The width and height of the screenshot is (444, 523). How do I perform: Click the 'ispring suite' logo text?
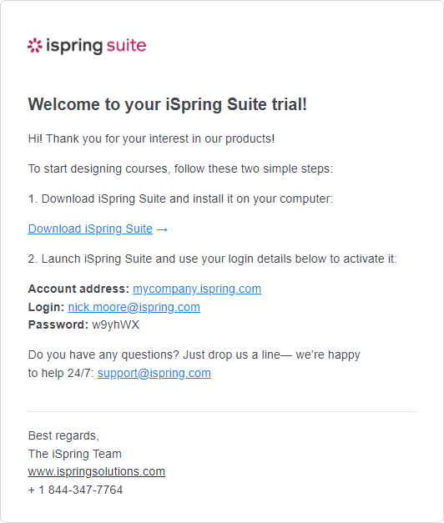tap(96, 46)
